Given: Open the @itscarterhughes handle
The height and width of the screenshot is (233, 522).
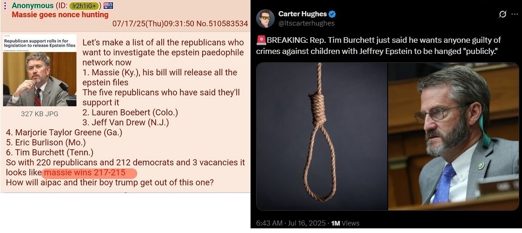Looking at the screenshot, I should pyautogui.click(x=306, y=23).
